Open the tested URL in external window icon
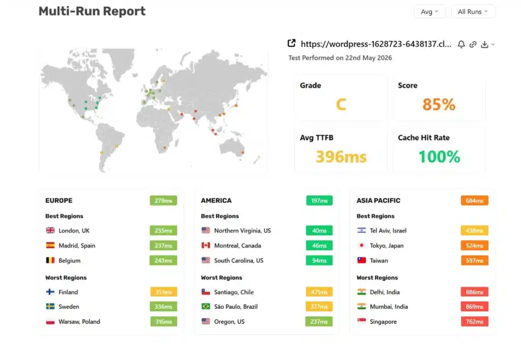 coord(292,43)
